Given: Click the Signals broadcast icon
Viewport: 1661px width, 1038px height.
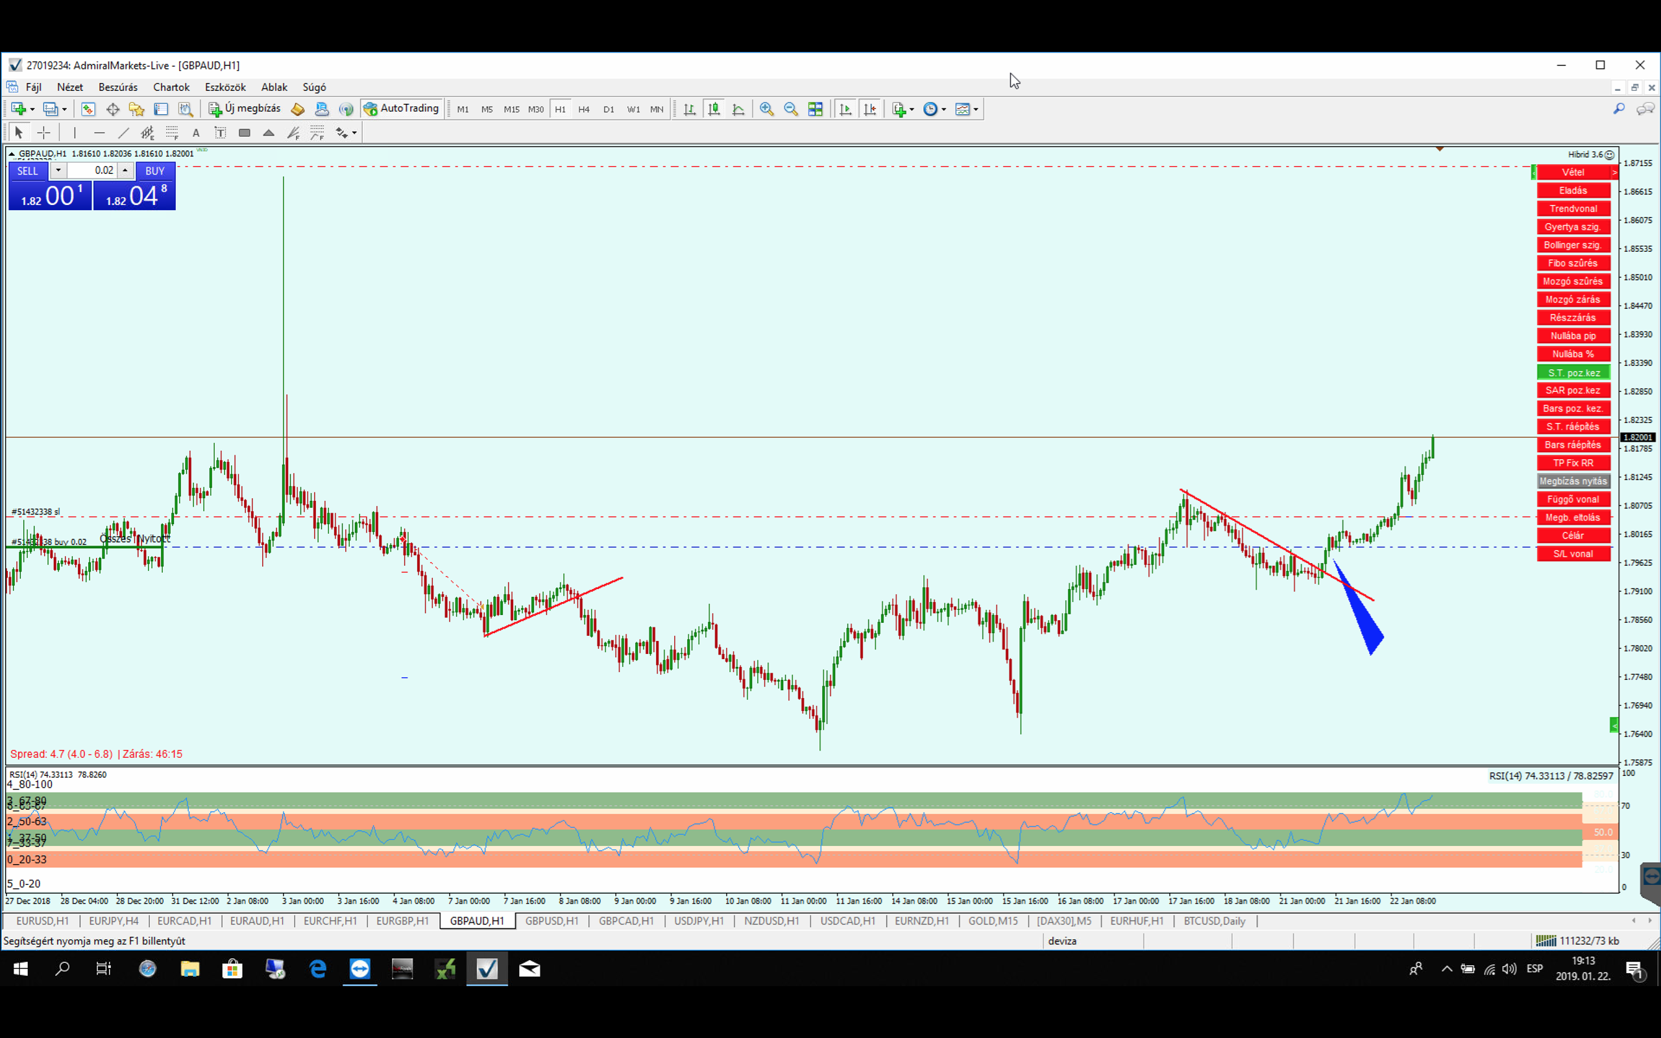Looking at the screenshot, I should [346, 109].
